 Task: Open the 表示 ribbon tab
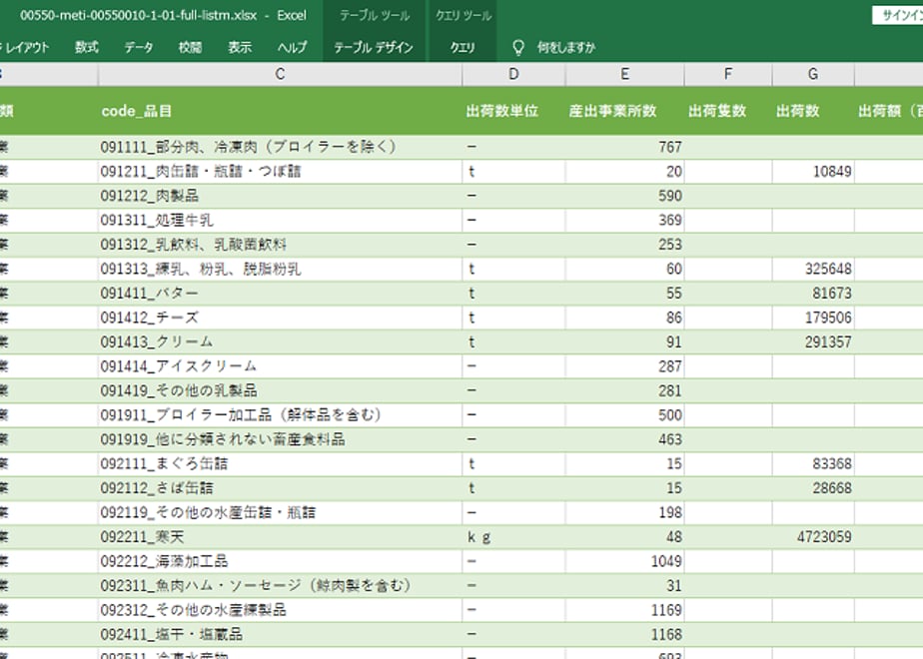tap(240, 48)
